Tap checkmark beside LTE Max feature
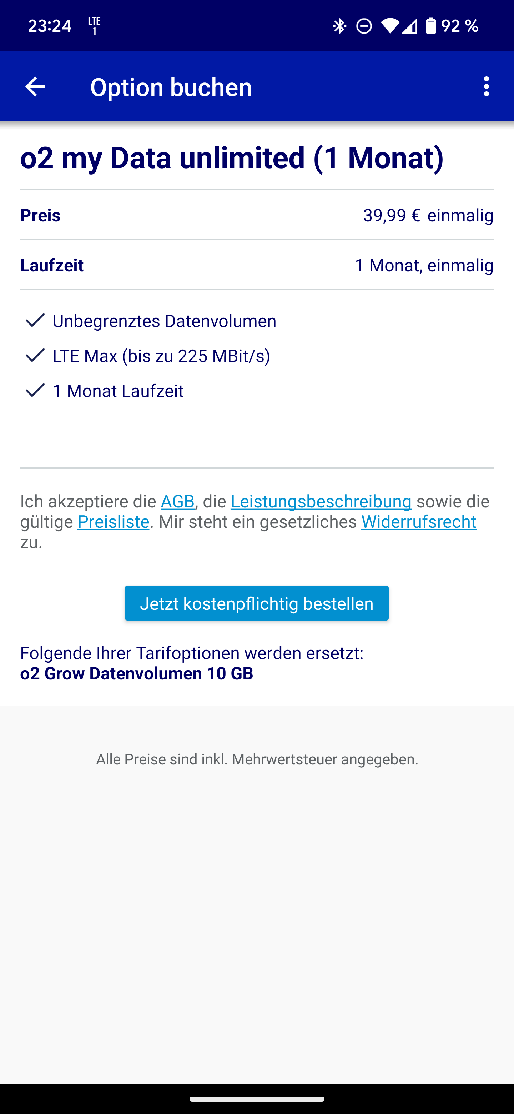 point(35,356)
